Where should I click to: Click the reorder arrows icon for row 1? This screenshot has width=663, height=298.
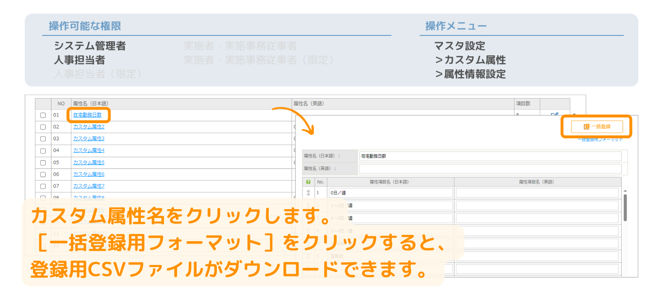tap(308, 193)
